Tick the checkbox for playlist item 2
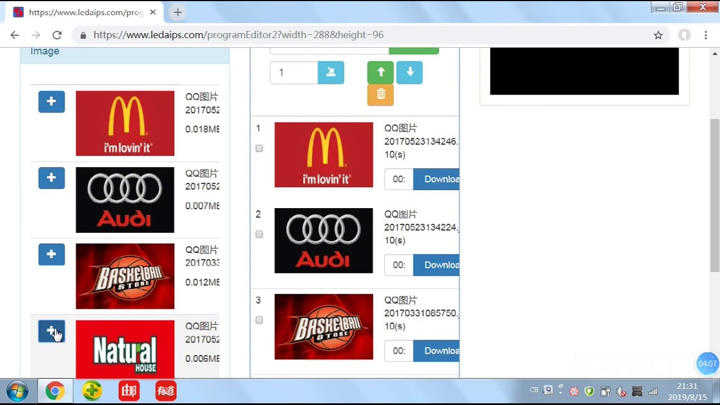Screen dimensions: 720x405 coord(259,234)
